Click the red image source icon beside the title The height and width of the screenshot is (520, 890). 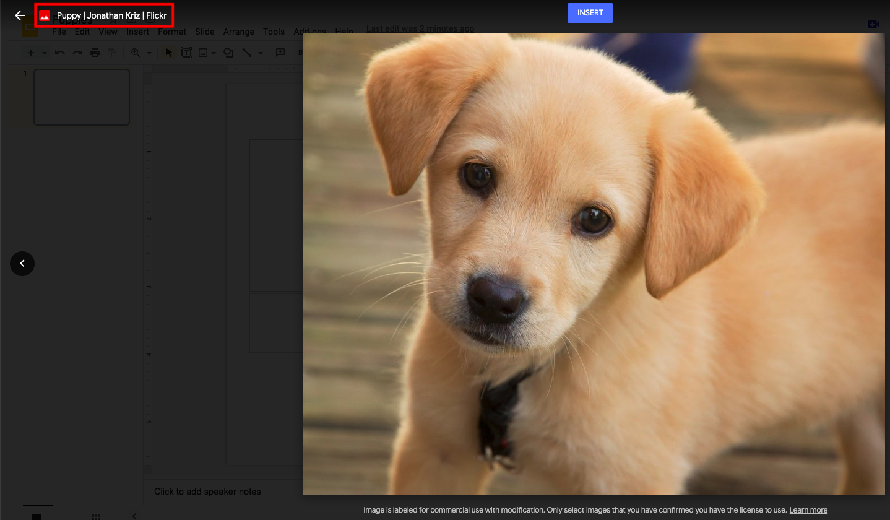[x=45, y=15]
